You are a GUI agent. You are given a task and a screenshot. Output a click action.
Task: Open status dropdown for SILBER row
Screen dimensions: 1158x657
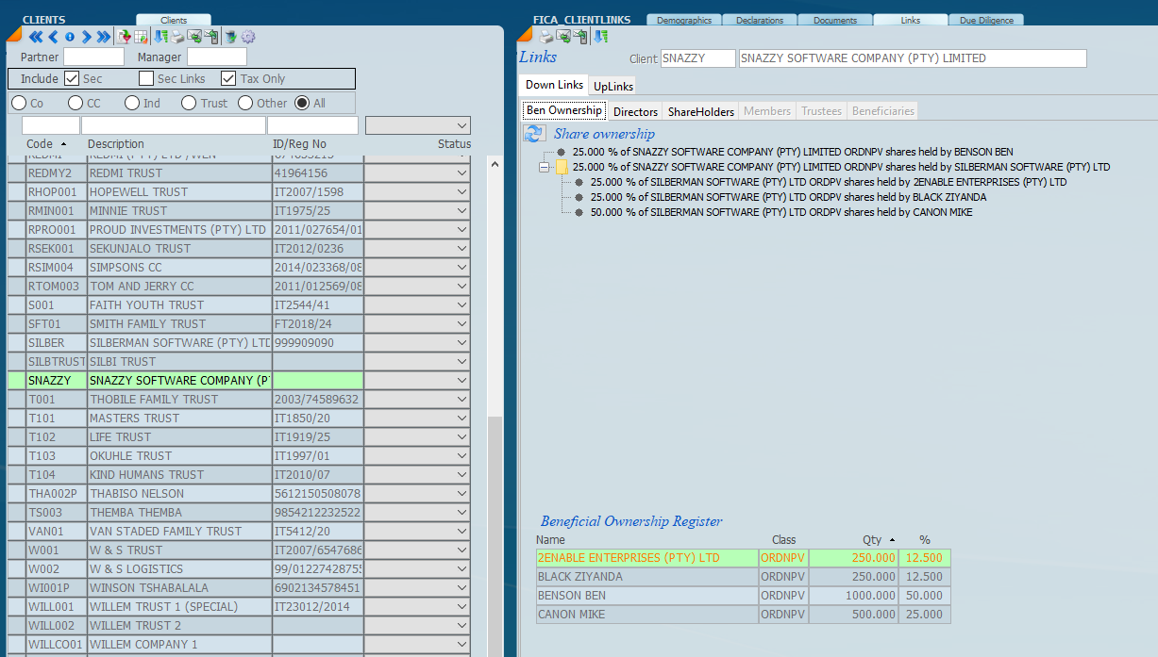pos(462,343)
